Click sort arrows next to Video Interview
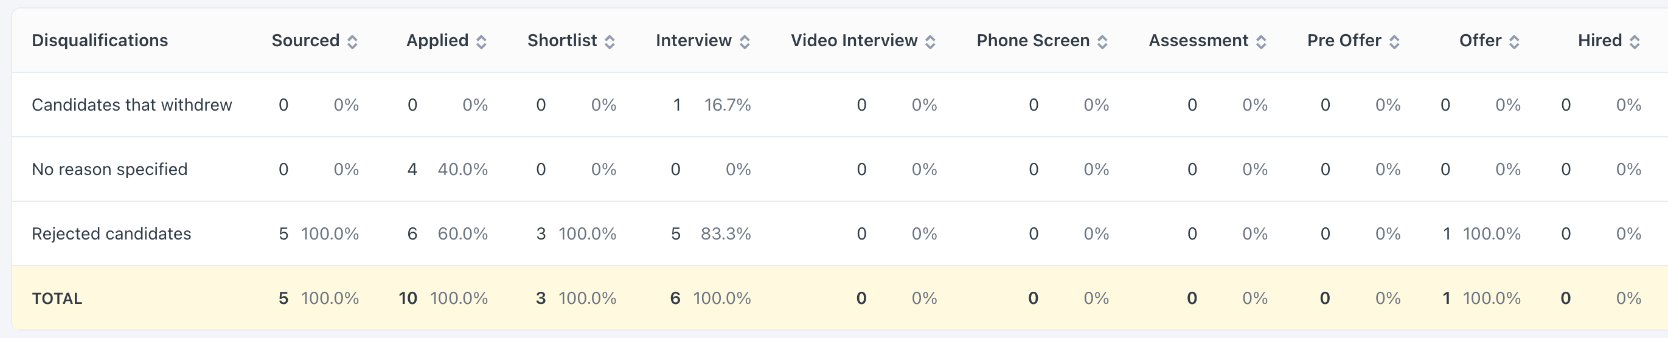 [930, 42]
